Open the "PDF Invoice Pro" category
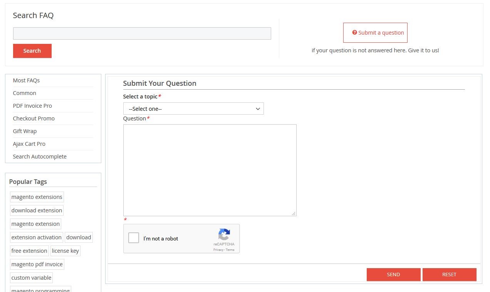This screenshot has width=490, height=292. [32, 105]
